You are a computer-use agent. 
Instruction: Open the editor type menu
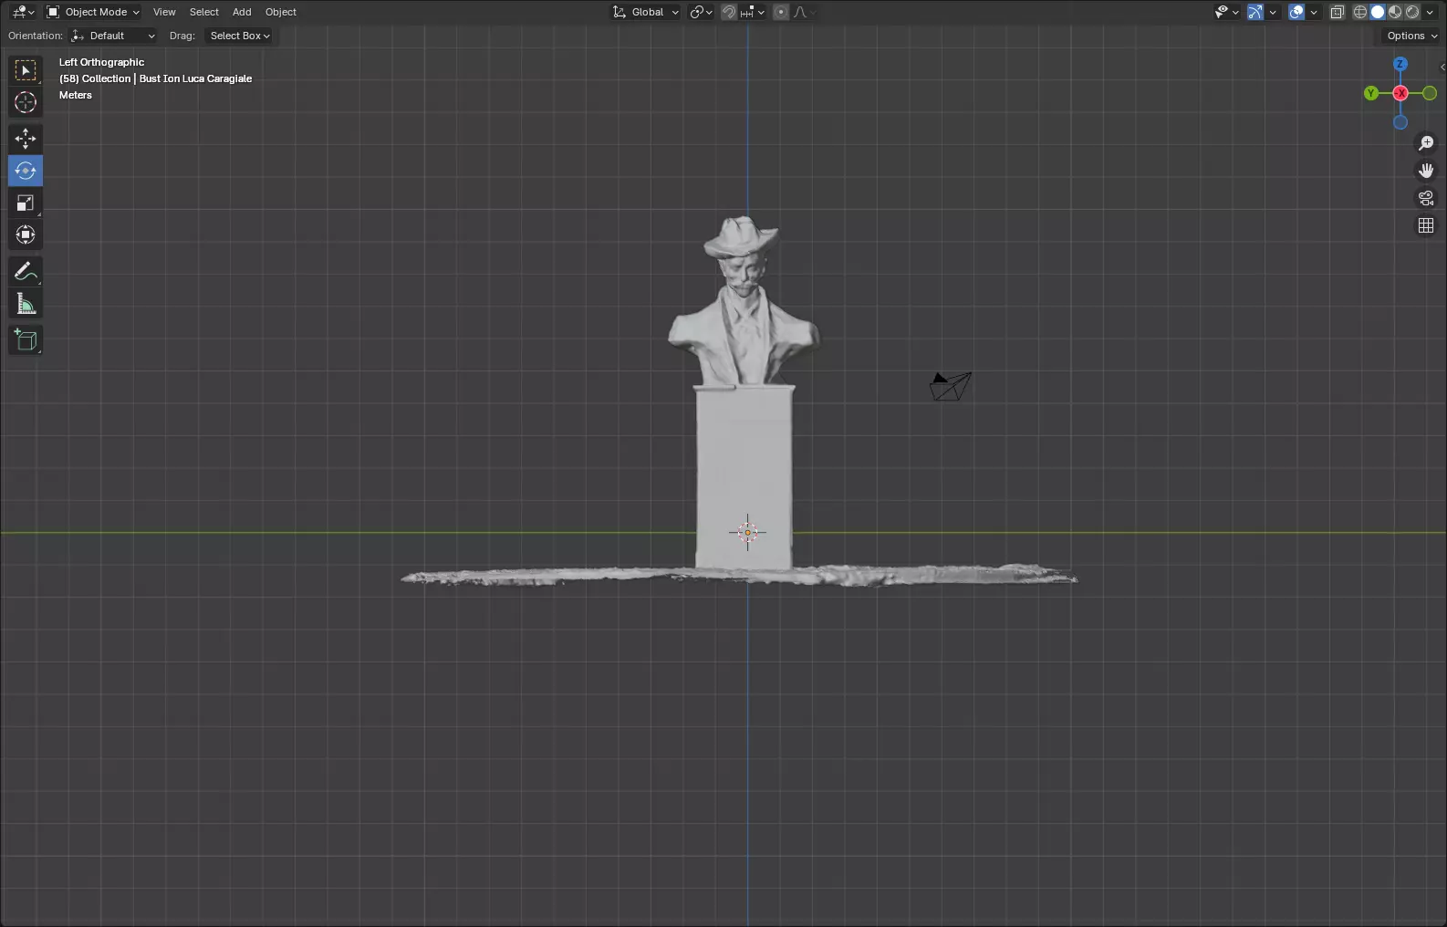click(x=23, y=12)
